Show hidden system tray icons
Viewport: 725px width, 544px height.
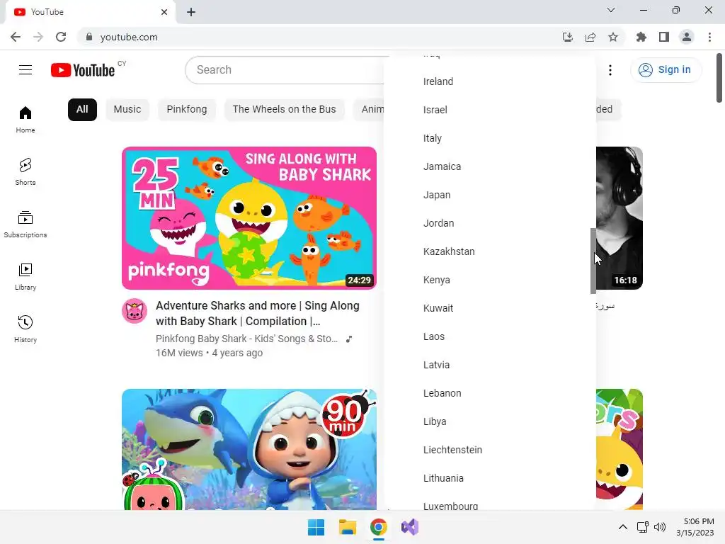(x=623, y=527)
